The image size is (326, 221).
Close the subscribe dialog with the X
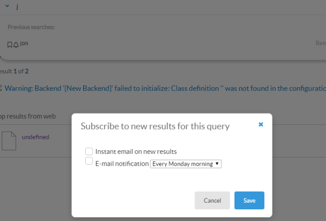point(261,125)
